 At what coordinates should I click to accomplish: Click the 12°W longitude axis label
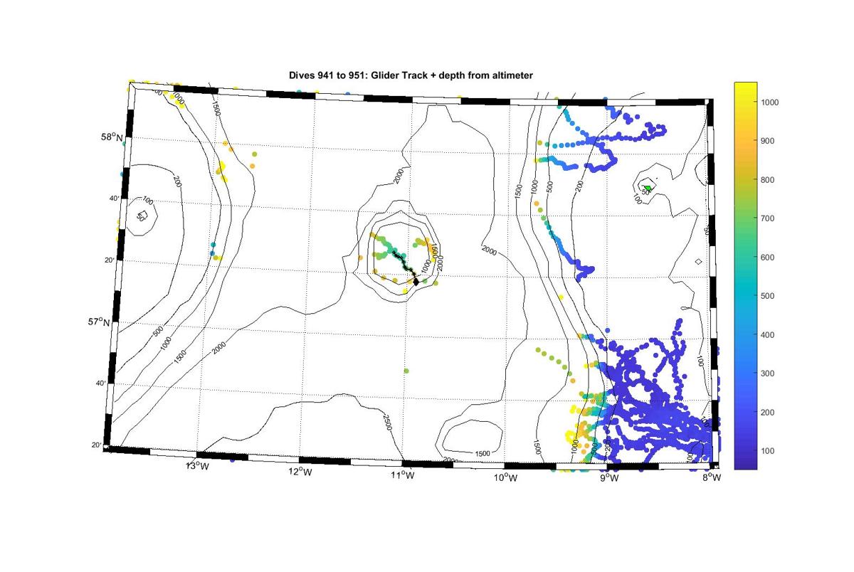pyautogui.click(x=300, y=470)
